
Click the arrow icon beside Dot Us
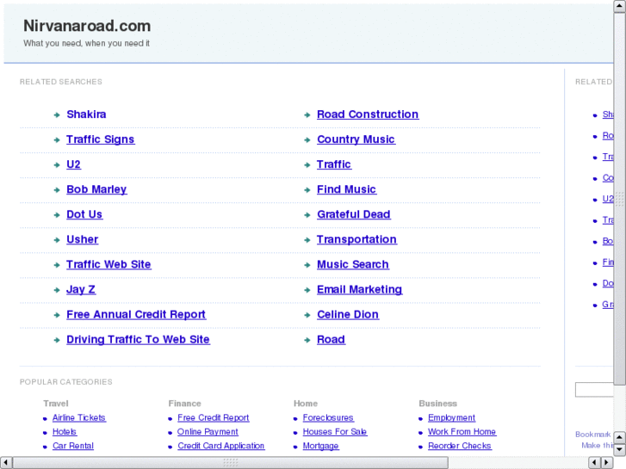57,215
